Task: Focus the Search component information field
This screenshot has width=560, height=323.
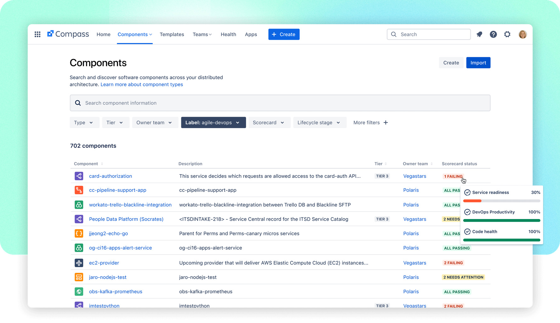Action: coord(280,103)
